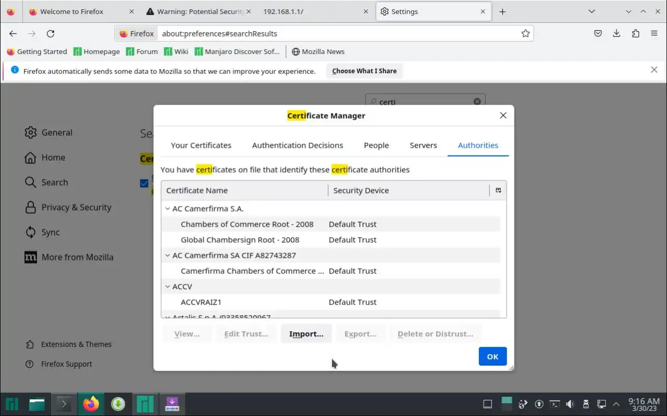
Task: Open the green download app in taskbar
Action: click(118, 404)
